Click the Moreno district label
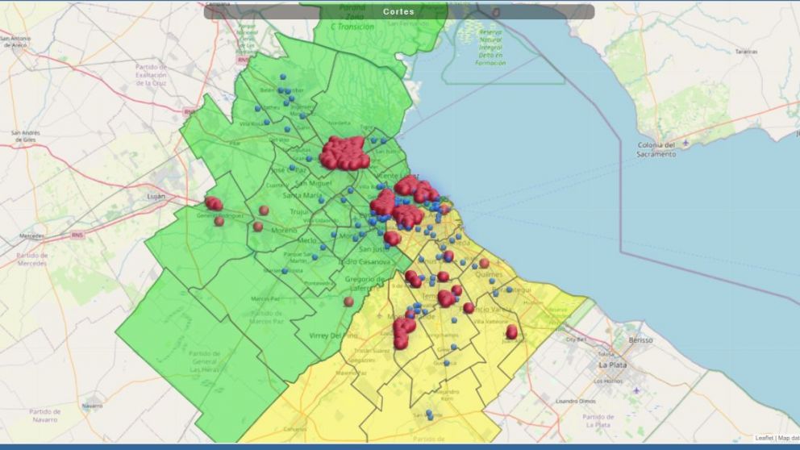The height and width of the screenshot is (450, 800). [284, 230]
